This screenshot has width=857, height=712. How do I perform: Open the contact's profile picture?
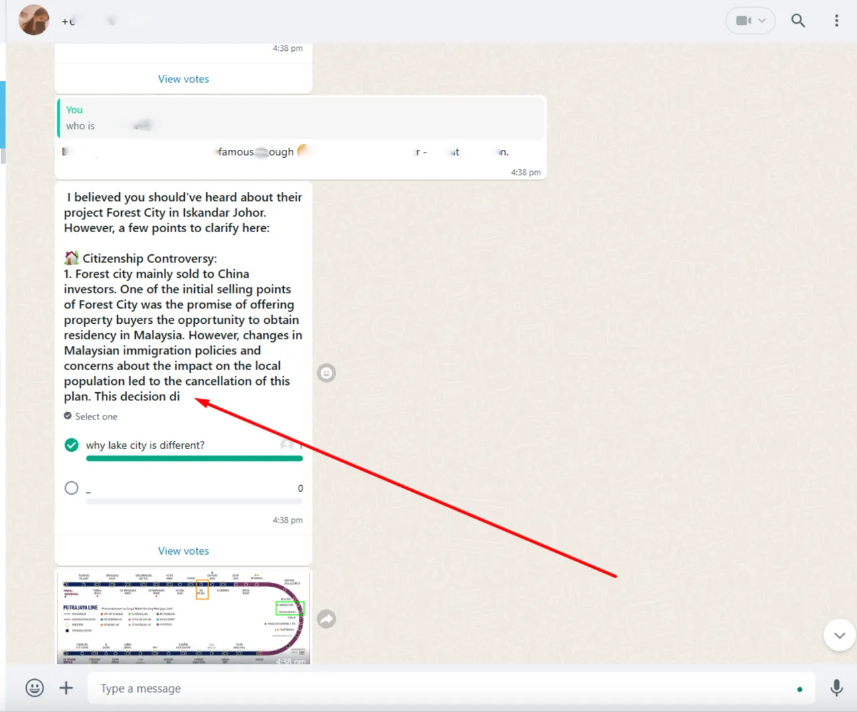point(33,19)
